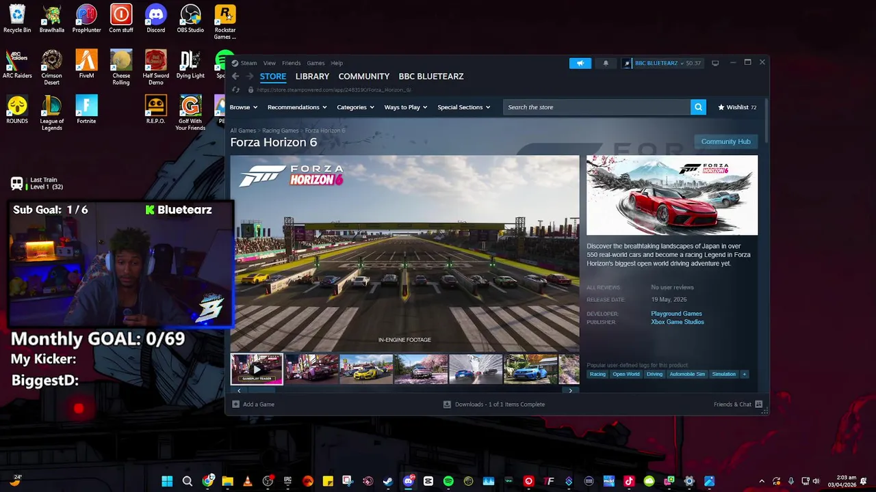The height and width of the screenshot is (492, 876).
Task: Select the Open World tag
Action: coord(626,374)
